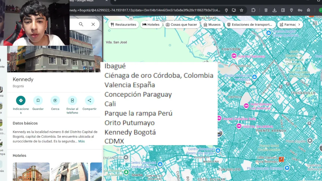Screen dimensions: 322x181
Task: Click the Soacha park green marker
Action: point(126,172)
